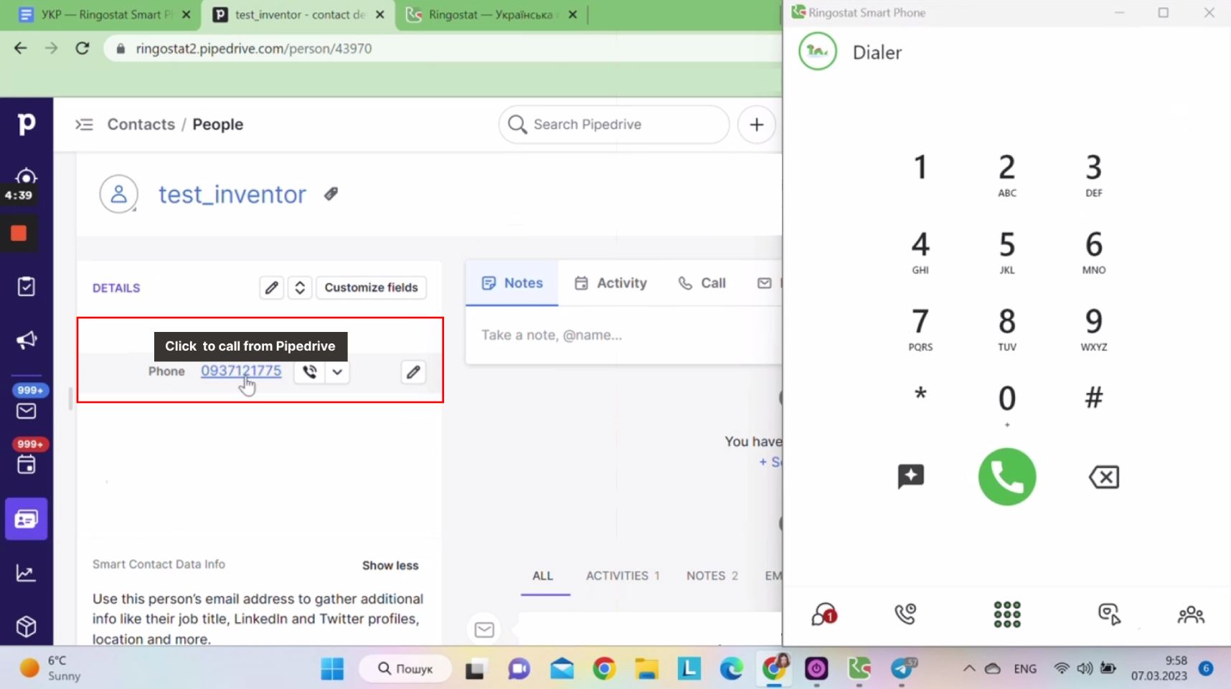The width and height of the screenshot is (1231, 689).
Task: Dial digit 1 on the keypad
Action: pos(920,168)
